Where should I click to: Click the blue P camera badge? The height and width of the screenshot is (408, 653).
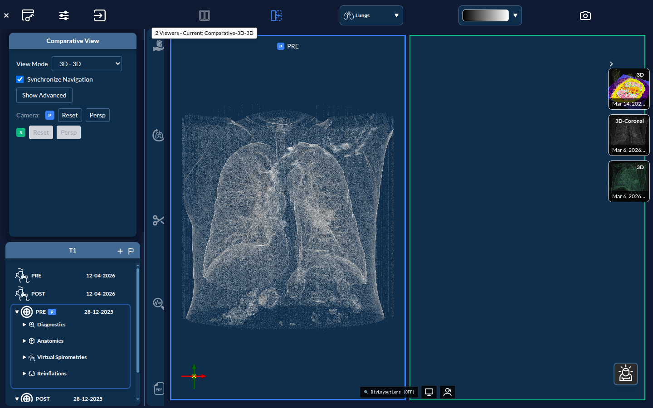(x=50, y=115)
